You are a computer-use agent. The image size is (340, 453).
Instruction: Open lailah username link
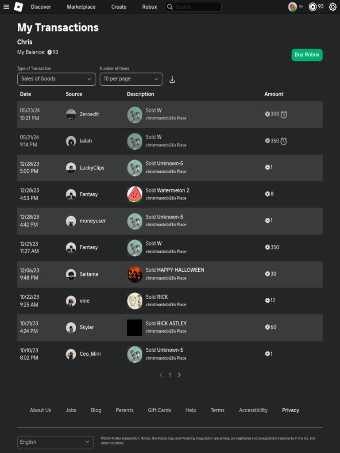click(85, 141)
